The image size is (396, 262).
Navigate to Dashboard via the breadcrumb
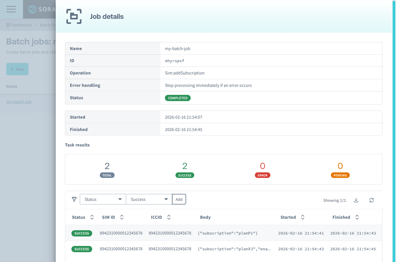[x=22, y=25]
